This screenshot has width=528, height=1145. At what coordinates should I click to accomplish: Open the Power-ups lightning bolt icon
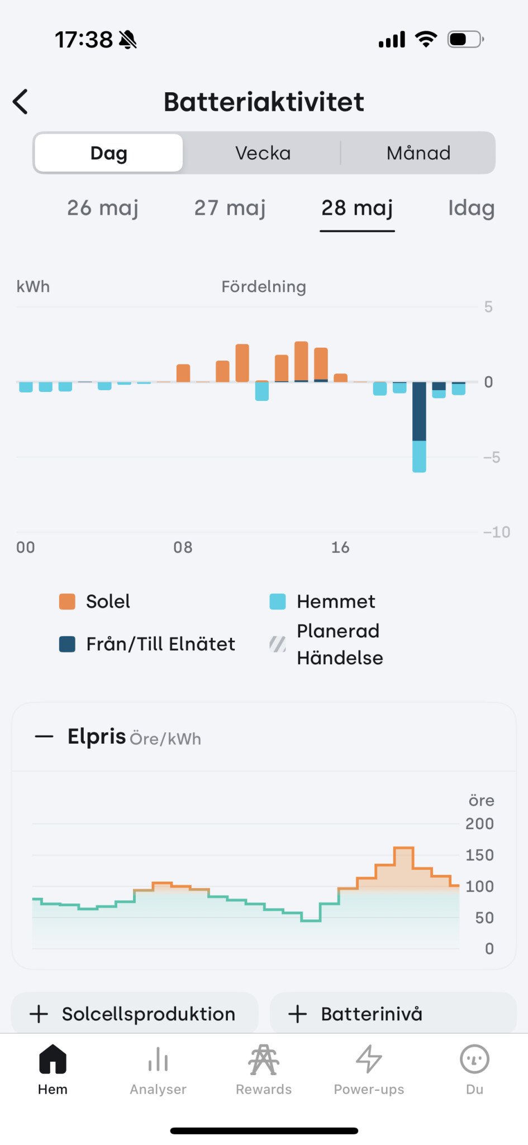(369, 1059)
